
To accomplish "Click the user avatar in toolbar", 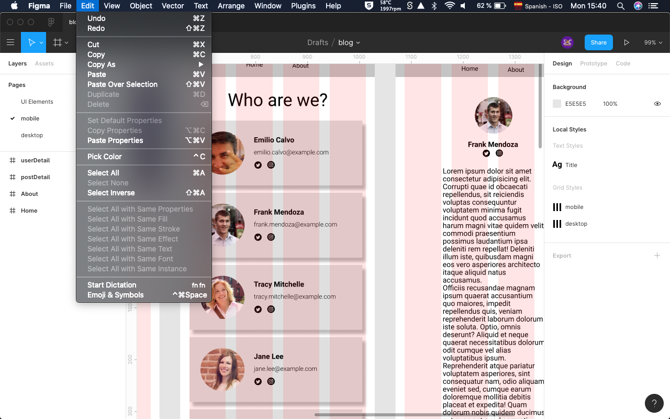I will coord(567,42).
